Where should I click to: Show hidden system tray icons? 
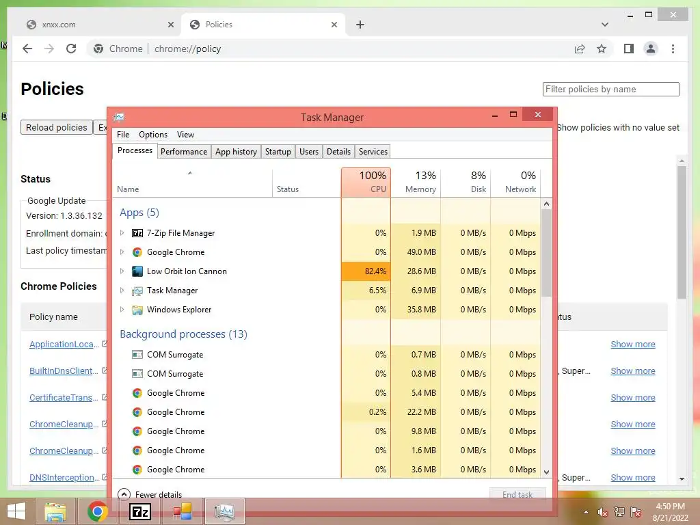point(586,512)
